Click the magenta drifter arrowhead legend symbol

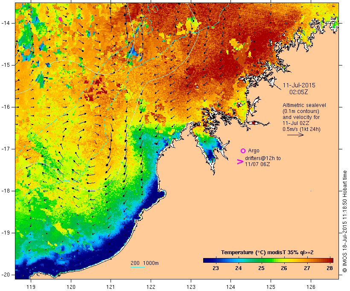coord(240,162)
